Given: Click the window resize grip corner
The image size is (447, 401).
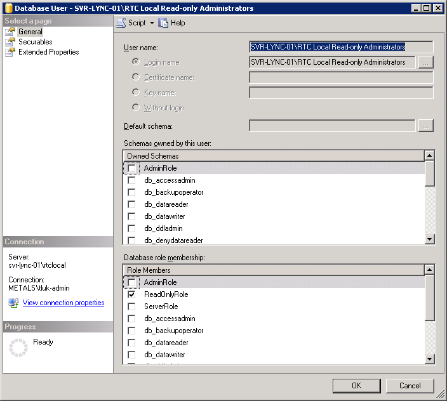Looking at the screenshot, I should pyautogui.click(x=441, y=395).
